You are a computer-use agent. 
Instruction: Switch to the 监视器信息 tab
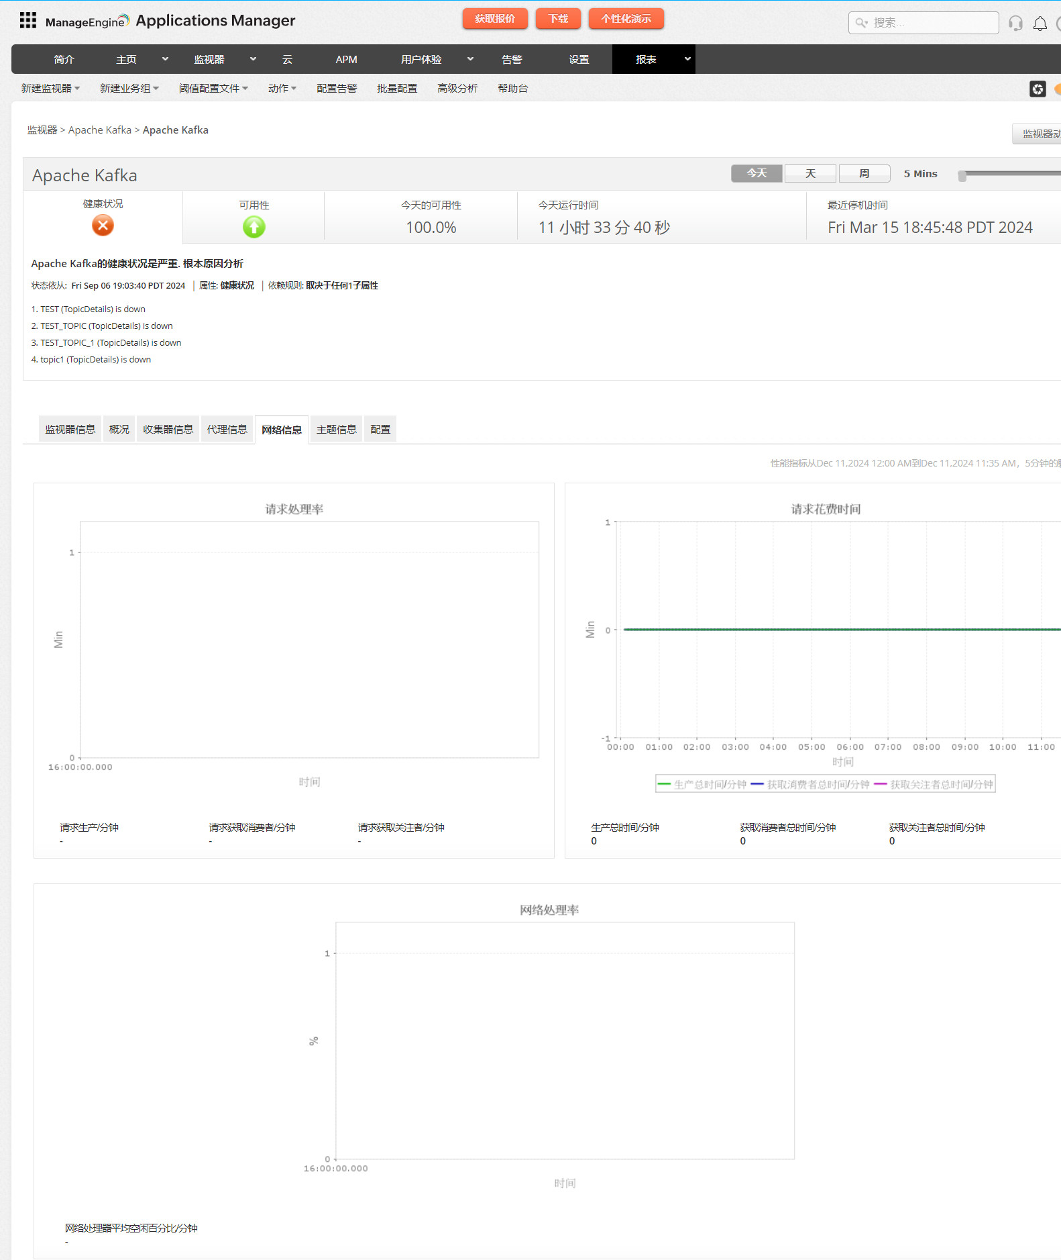click(x=70, y=430)
